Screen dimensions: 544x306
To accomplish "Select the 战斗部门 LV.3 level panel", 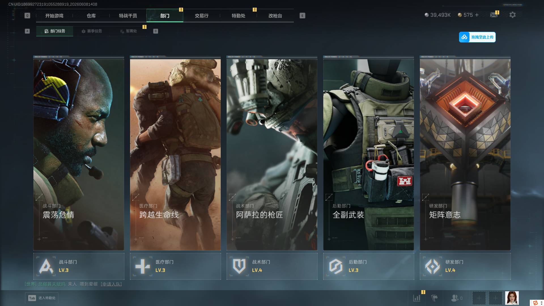I will point(79,266).
